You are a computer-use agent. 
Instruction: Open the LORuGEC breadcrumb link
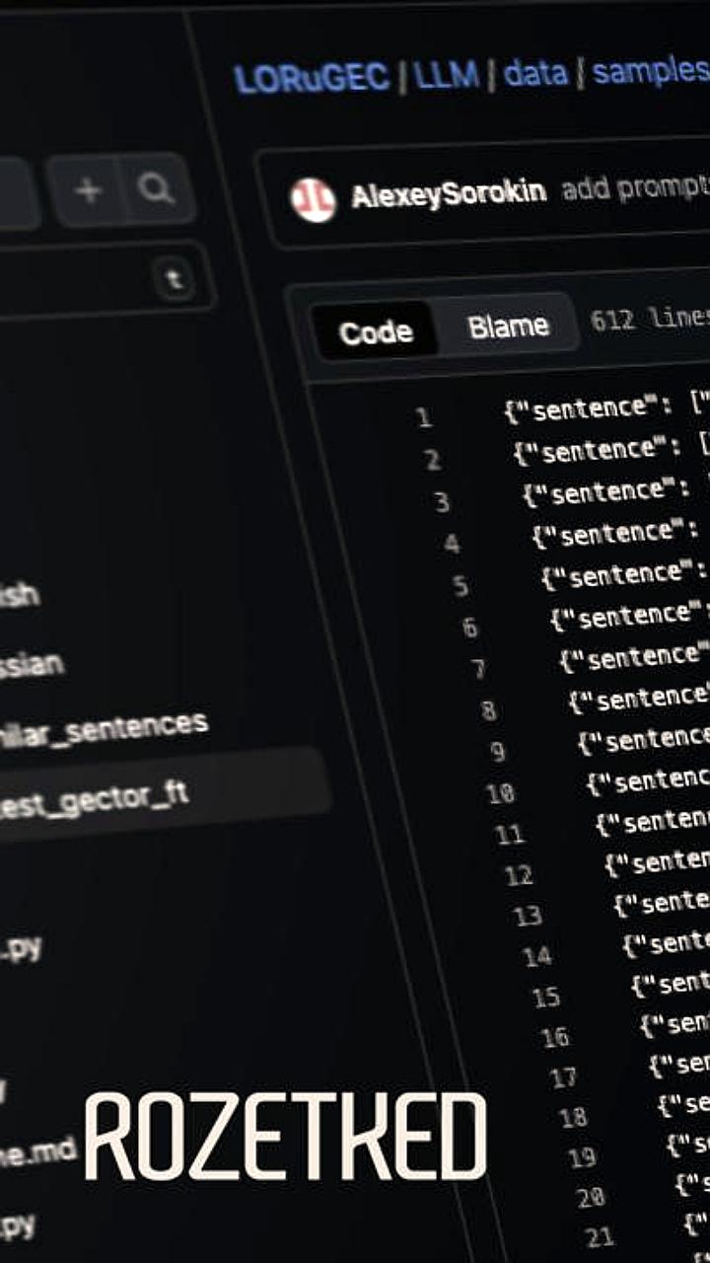click(x=311, y=78)
